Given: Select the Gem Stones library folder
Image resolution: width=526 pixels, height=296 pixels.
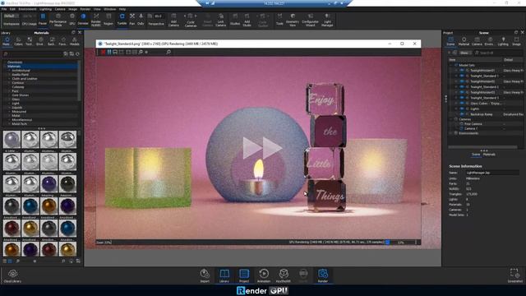Looking at the screenshot, I should pos(20,95).
